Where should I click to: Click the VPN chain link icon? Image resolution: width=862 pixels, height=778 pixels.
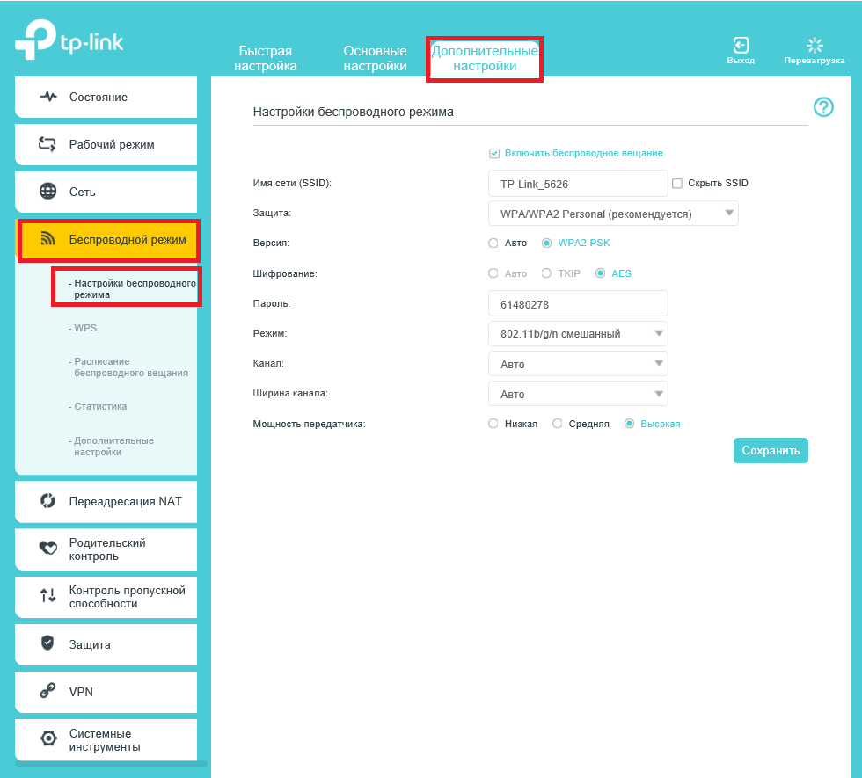pyautogui.click(x=47, y=691)
